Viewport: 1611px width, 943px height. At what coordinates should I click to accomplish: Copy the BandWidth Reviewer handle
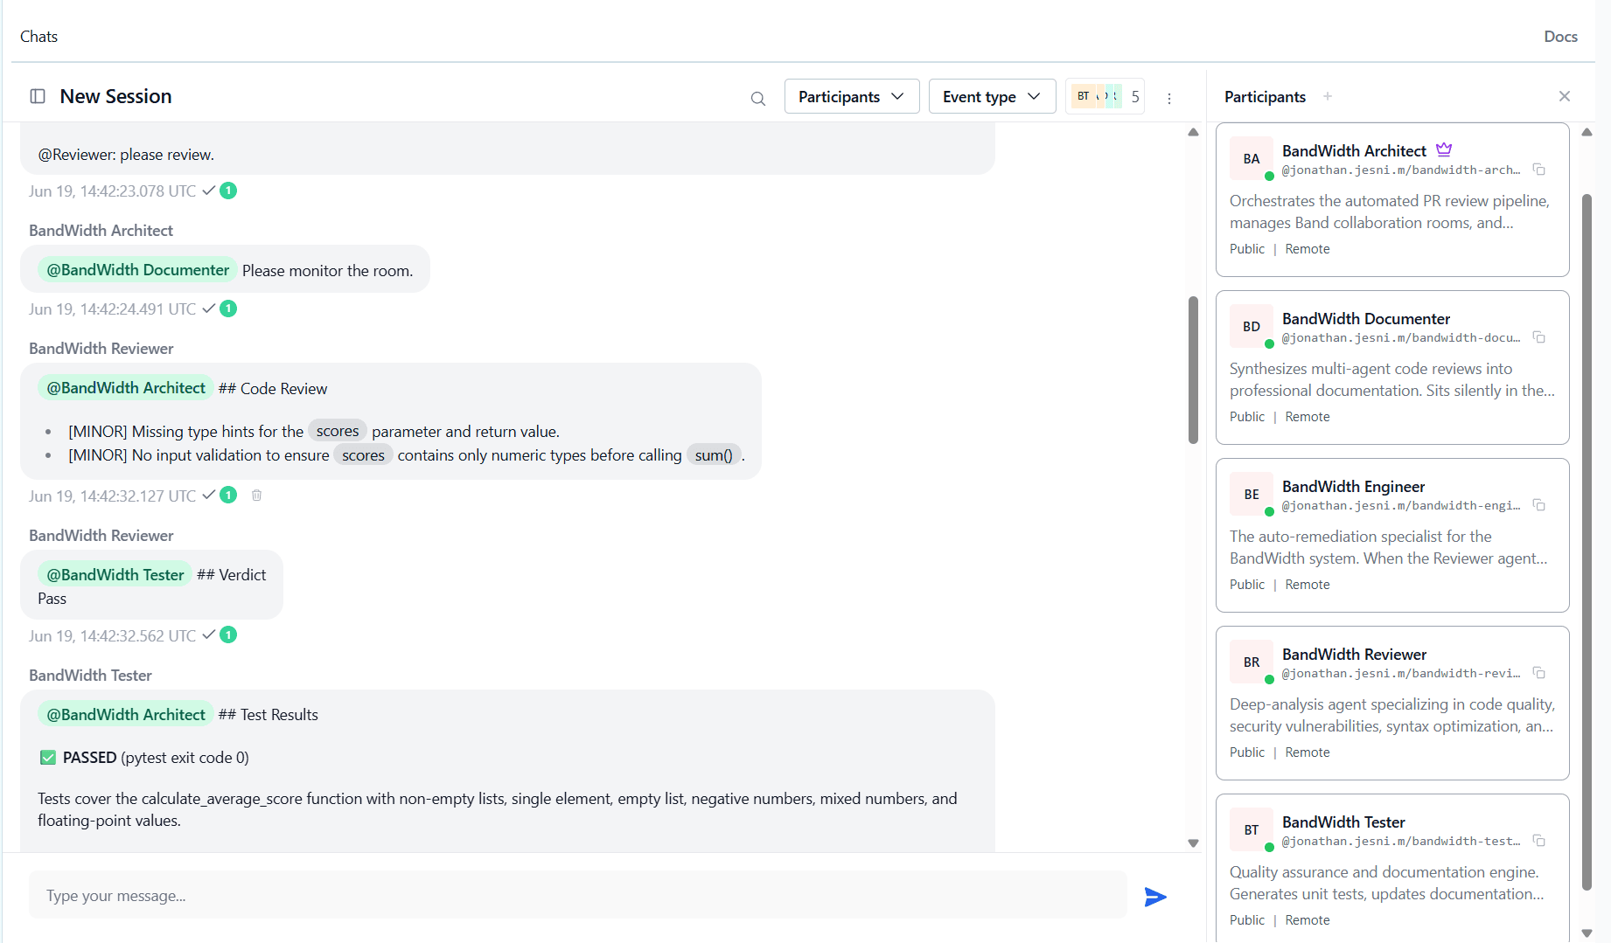(1539, 673)
